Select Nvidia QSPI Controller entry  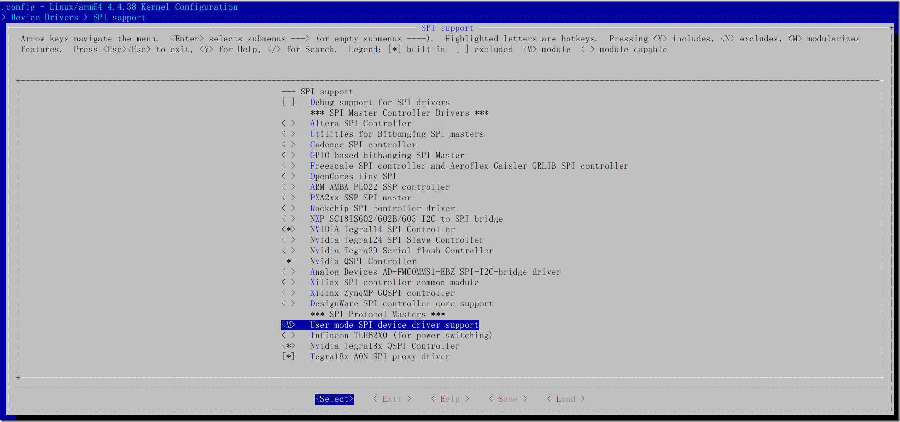coord(363,261)
